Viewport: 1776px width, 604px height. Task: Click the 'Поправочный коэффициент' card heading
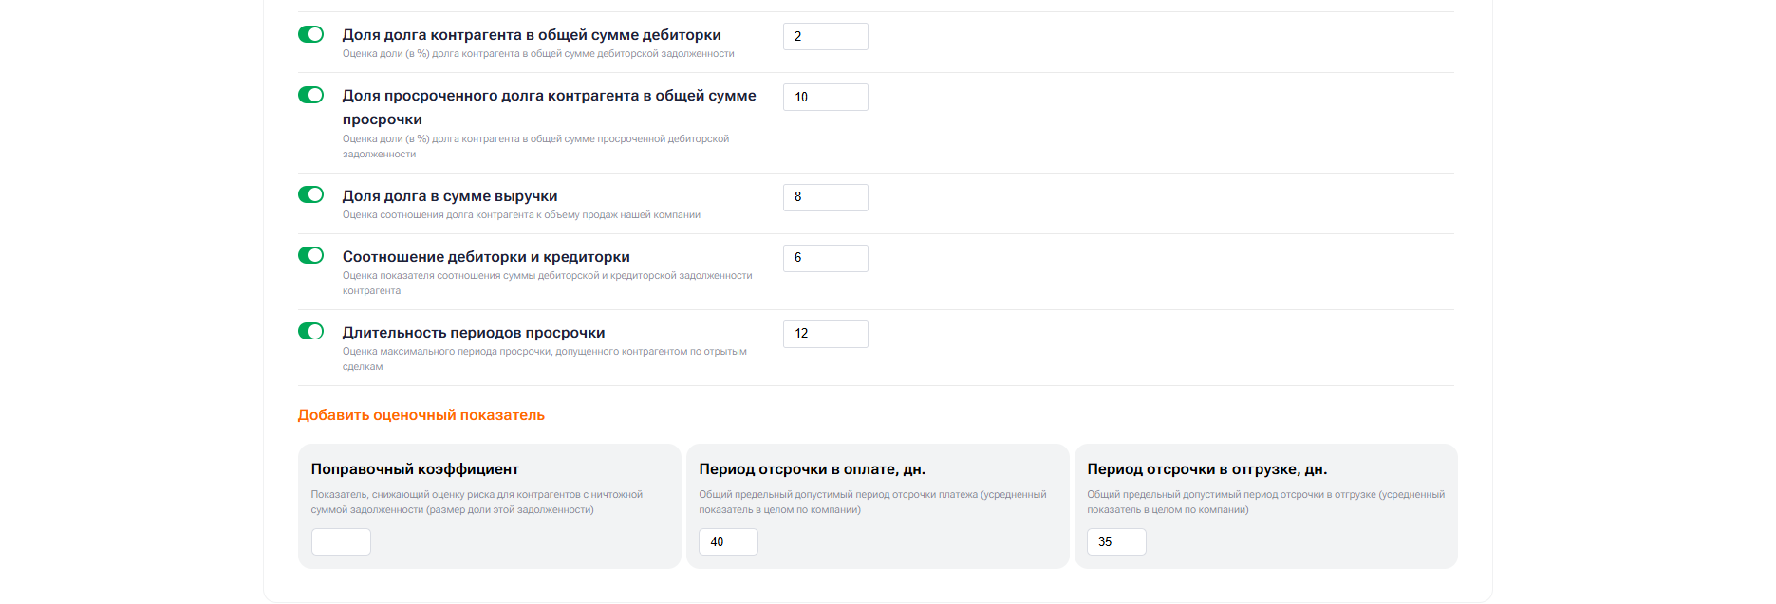pyautogui.click(x=415, y=469)
